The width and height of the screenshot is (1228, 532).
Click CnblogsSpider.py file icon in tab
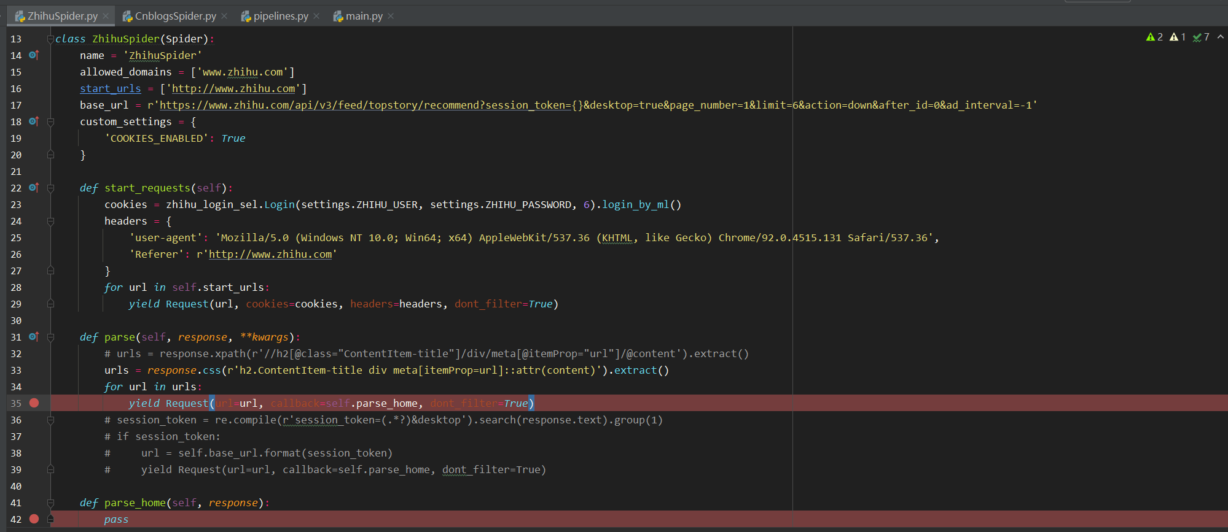(128, 16)
